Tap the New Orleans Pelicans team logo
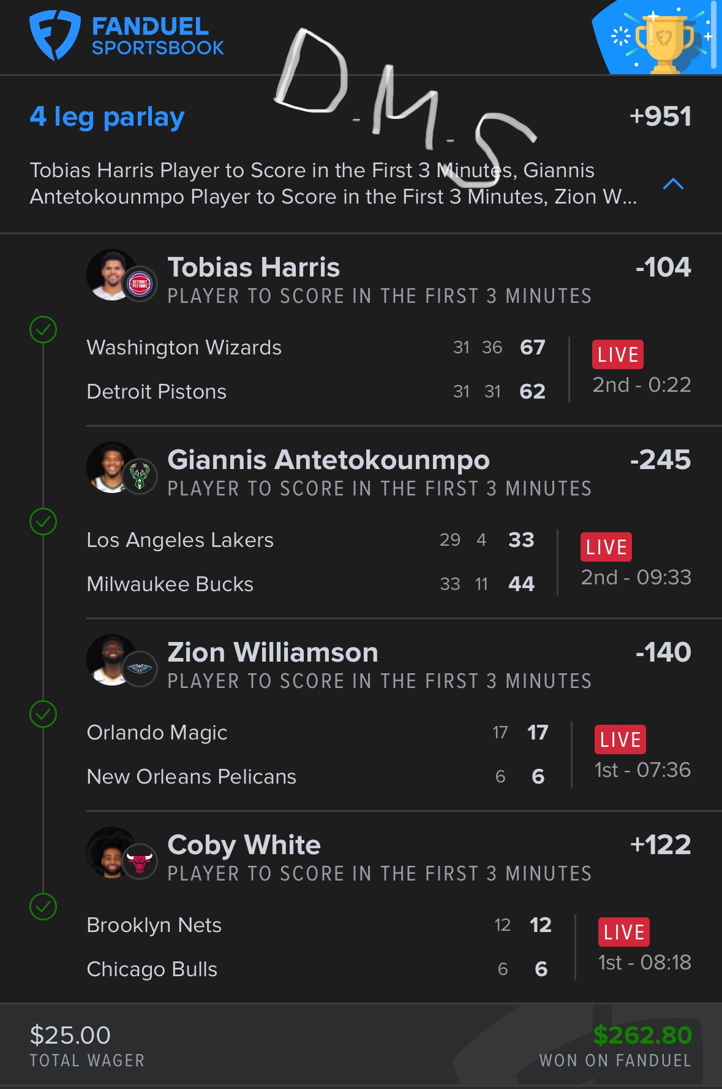 click(x=140, y=668)
